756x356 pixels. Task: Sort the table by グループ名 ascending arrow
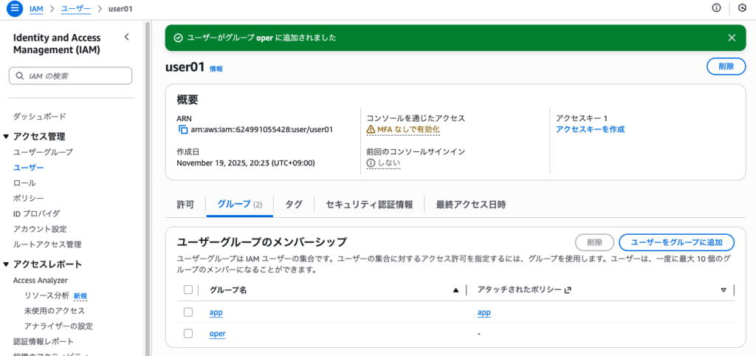pos(456,290)
